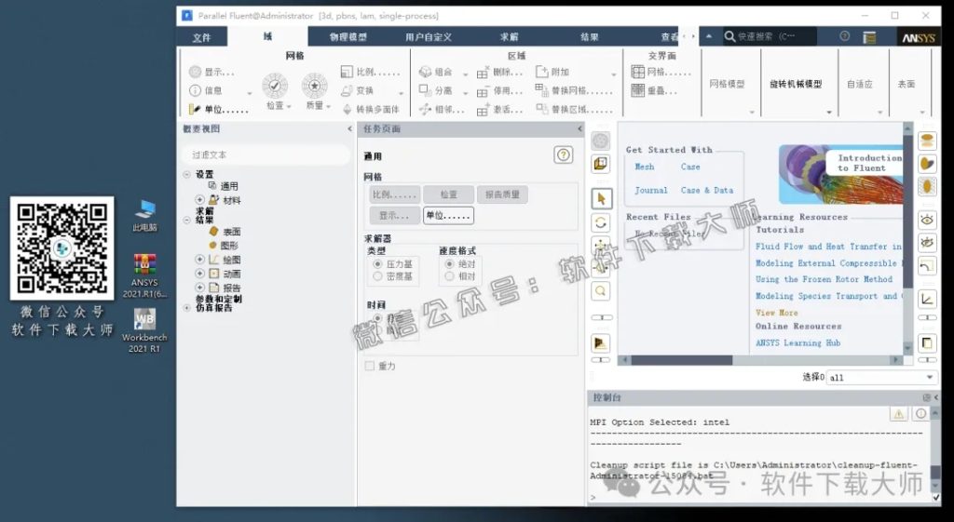Select the first radio button under 时间 (Time)
Viewport: 954px width, 522px height.
click(378, 318)
